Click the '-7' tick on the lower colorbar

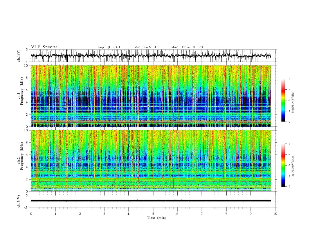[289, 186]
